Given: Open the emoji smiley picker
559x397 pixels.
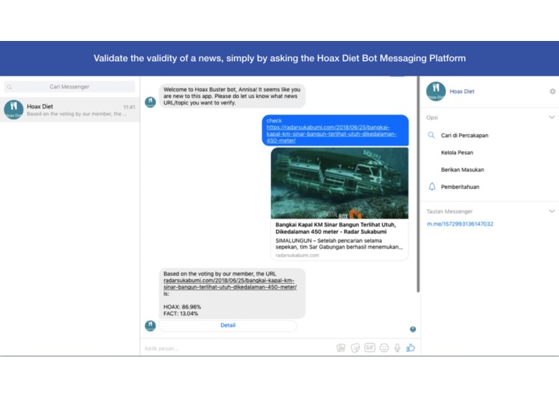Looking at the screenshot, I should pyautogui.click(x=384, y=348).
